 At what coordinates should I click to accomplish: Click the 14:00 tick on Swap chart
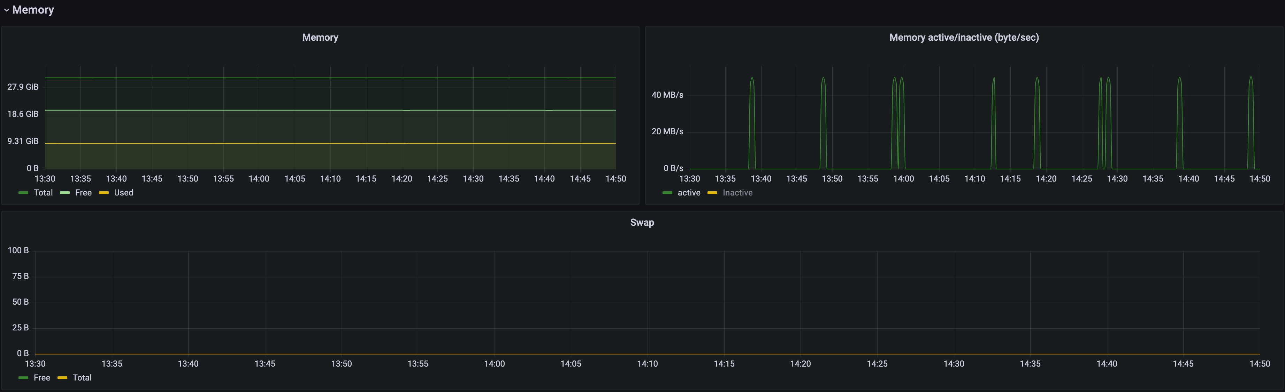494,363
